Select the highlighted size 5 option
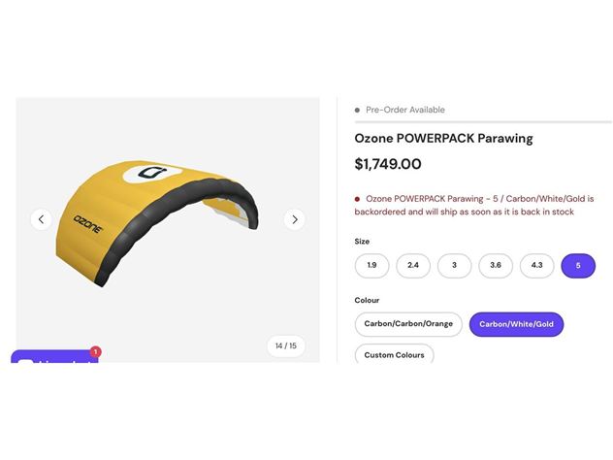The image size is (613, 460). coord(578,266)
